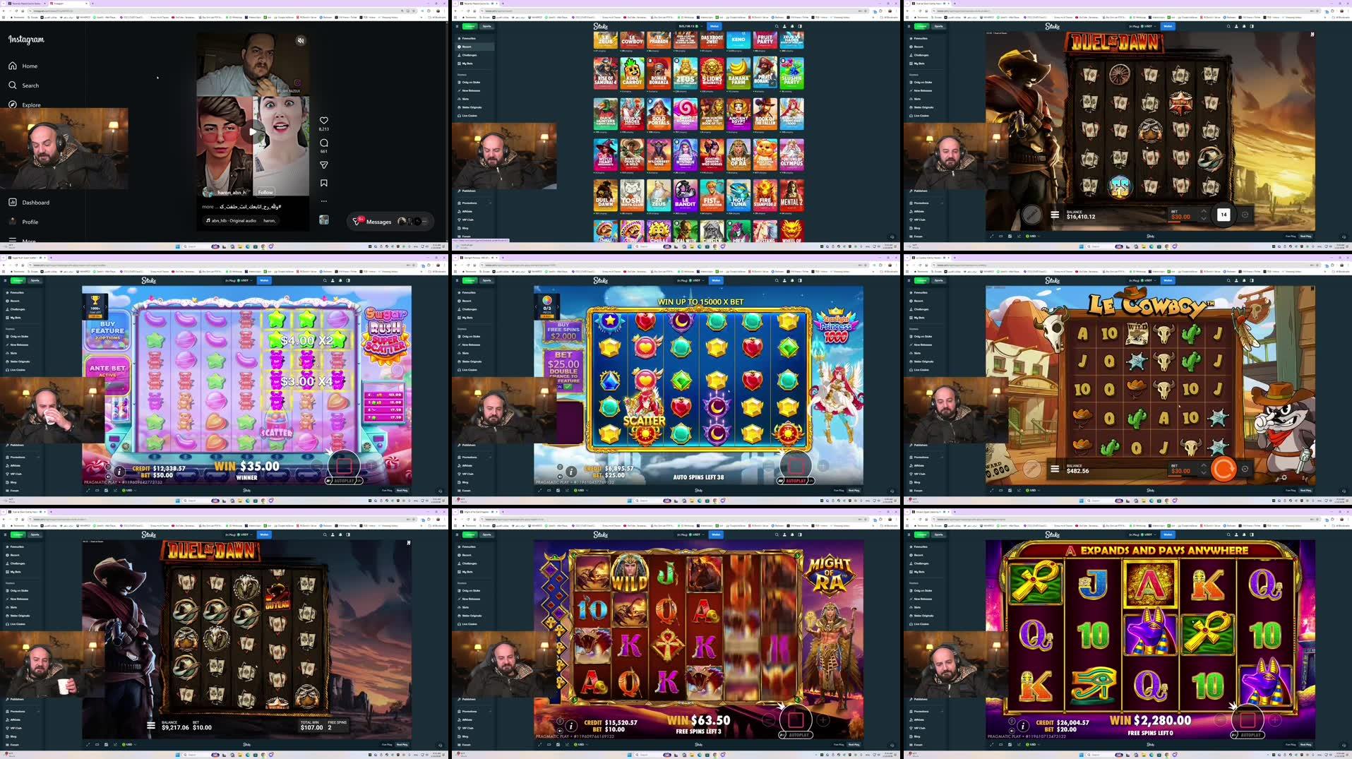Click Follow on the haron_abn reel
The width and height of the screenshot is (1352, 759).
pyautogui.click(x=265, y=192)
